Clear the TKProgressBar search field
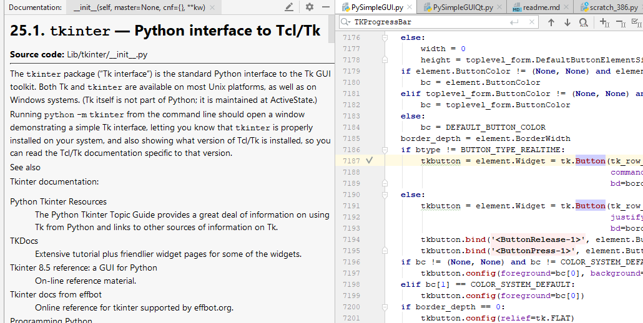Screen dimensions: 643x323 532,22
